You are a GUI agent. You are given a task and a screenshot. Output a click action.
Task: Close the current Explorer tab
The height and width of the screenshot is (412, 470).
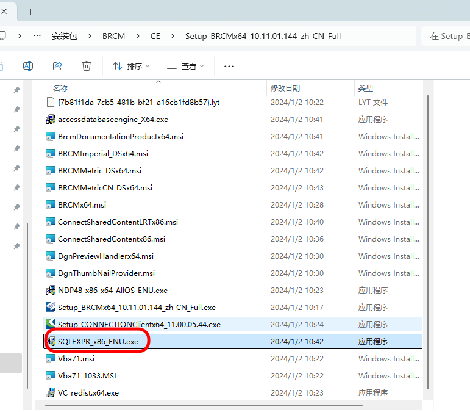pos(4,12)
